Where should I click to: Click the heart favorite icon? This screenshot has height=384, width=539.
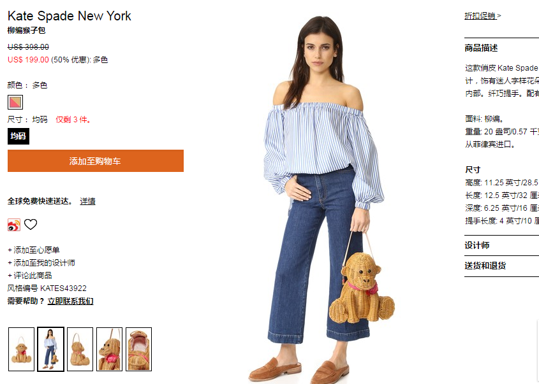point(31,224)
